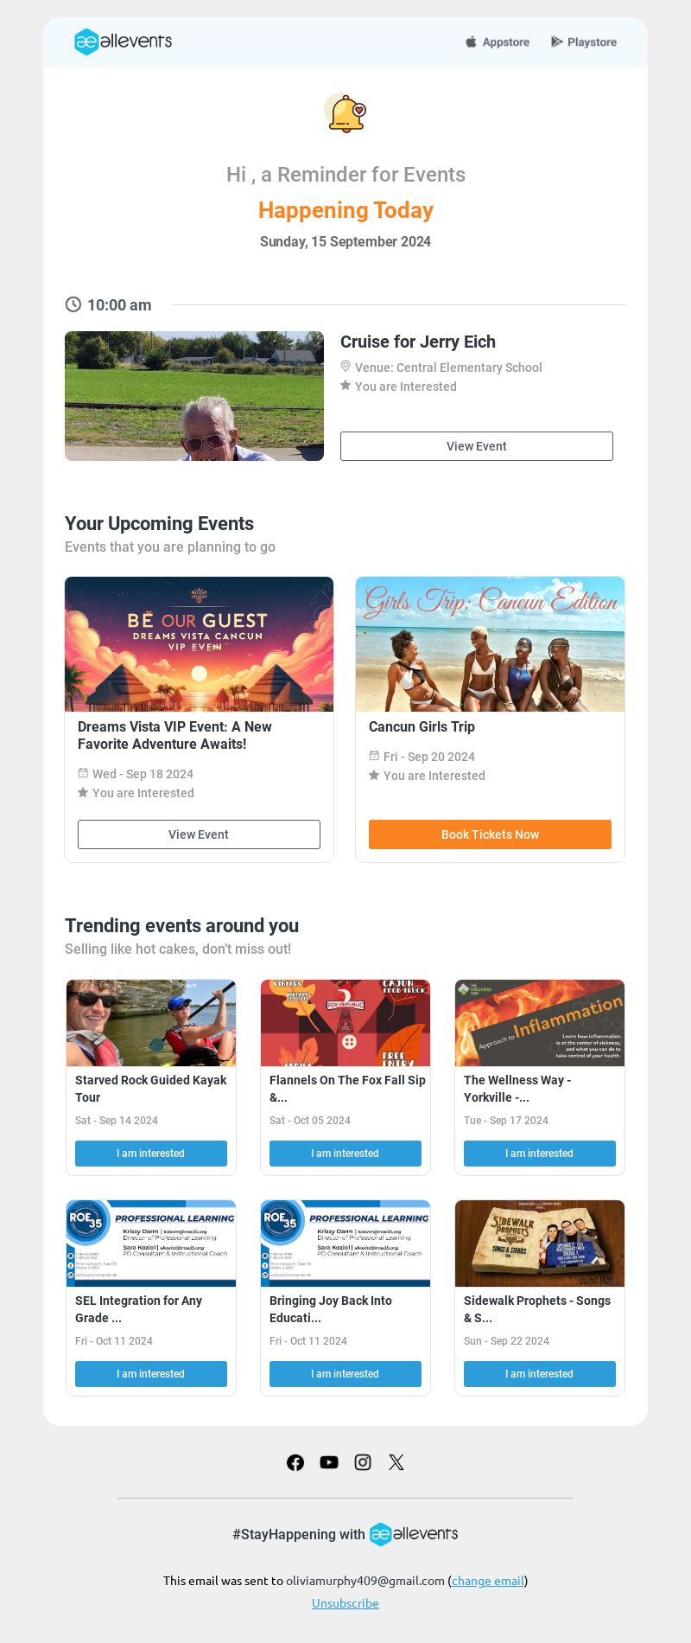This screenshot has height=1643, width=691.
Task: Click the allevents logo in header
Action: pyautogui.click(x=123, y=42)
